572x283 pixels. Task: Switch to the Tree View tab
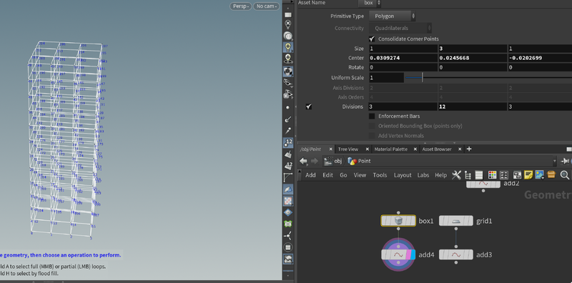click(348, 149)
